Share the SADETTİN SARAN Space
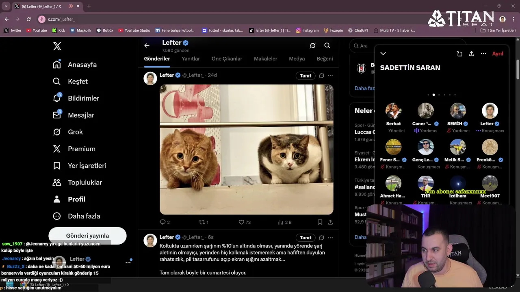520x292 pixels. (x=471, y=54)
